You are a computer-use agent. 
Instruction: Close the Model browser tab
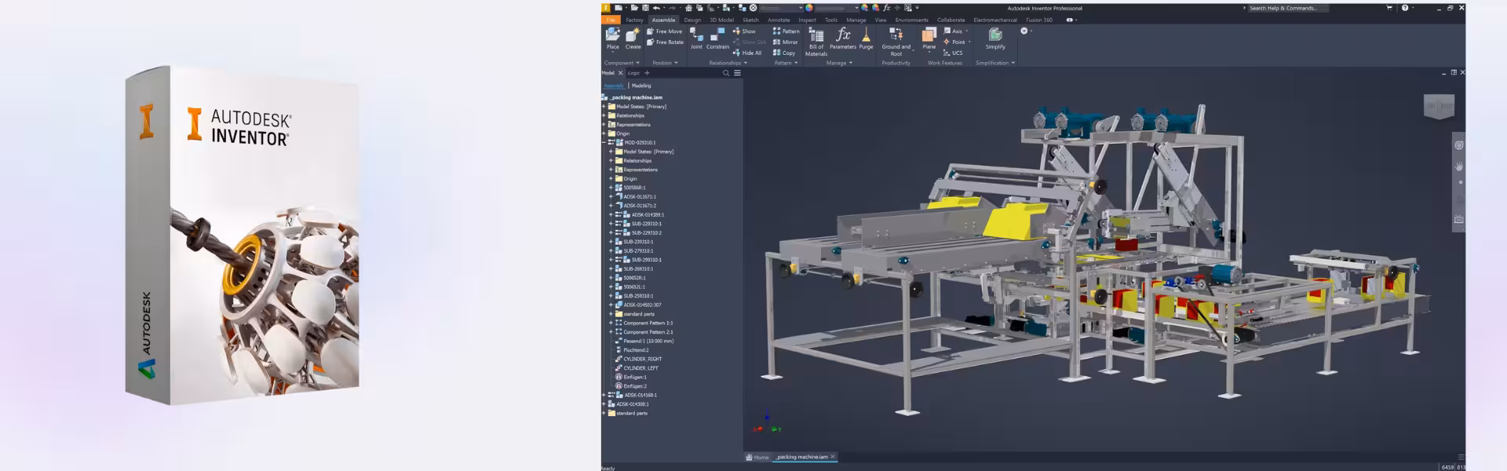[620, 73]
